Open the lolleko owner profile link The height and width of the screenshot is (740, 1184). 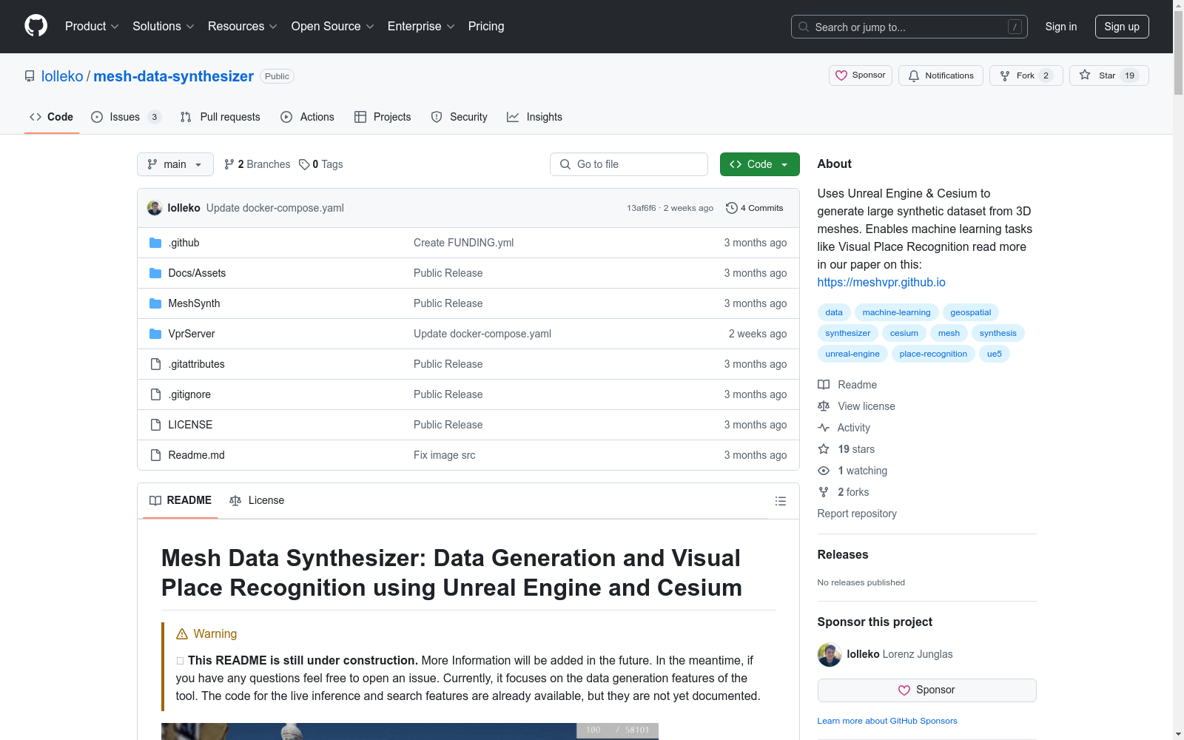[x=62, y=76]
